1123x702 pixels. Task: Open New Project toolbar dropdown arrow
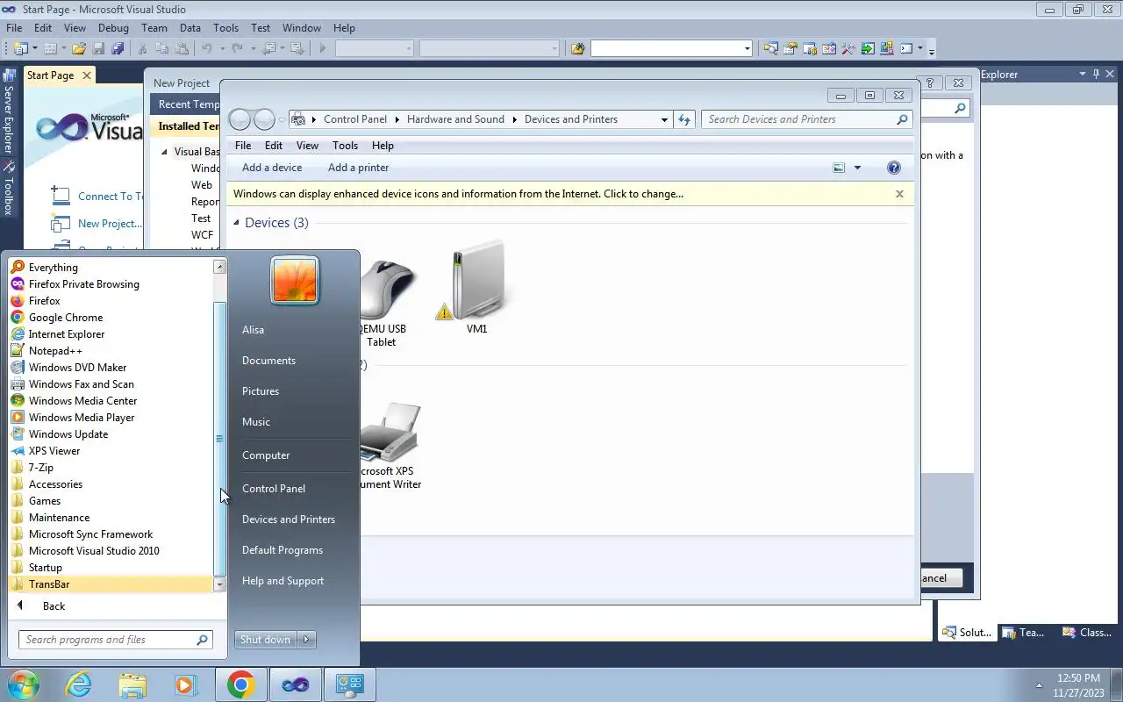34,48
